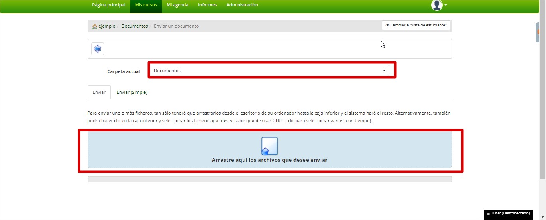
Task: Go to Página principal menu
Action: (x=109, y=5)
